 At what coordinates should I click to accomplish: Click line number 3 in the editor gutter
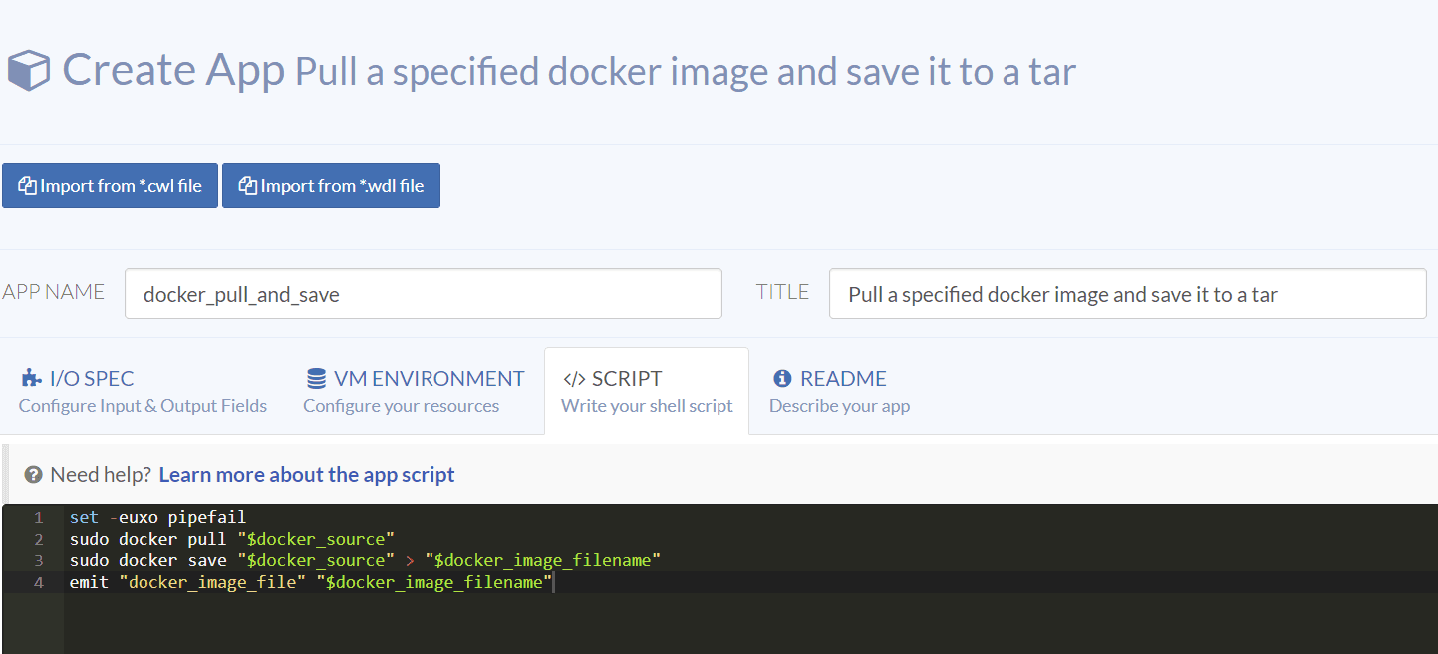pos(38,560)
